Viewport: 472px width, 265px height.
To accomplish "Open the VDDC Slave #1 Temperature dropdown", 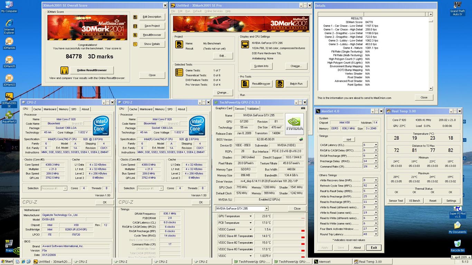I will pos(251,236).
